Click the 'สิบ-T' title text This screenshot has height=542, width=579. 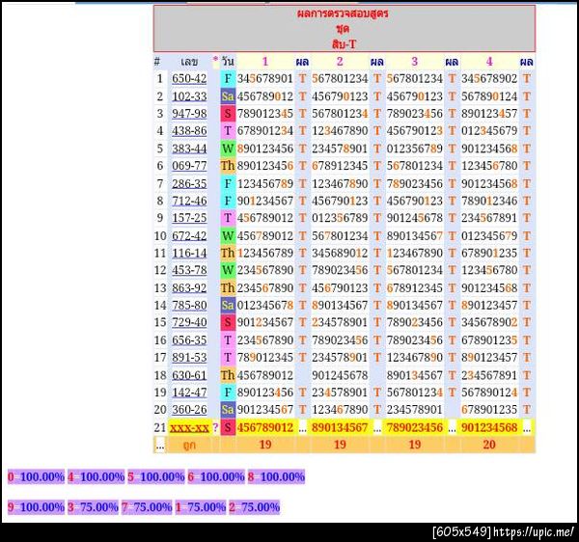pyautogui.click(x=344, y=44)
